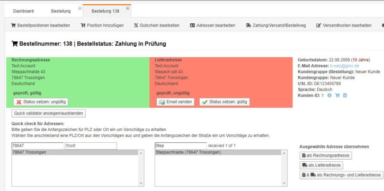
Task: Apply selected address als Lieferadresse
Action: (322, 165)
